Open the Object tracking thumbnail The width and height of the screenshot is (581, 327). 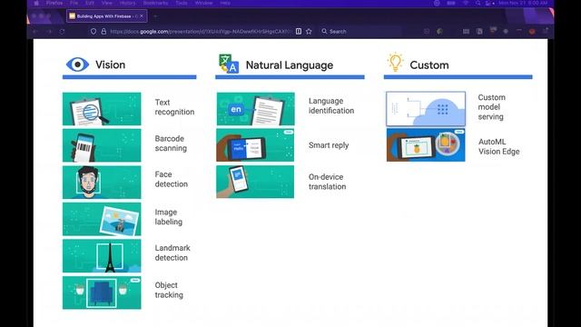click(x=102, y=292)
